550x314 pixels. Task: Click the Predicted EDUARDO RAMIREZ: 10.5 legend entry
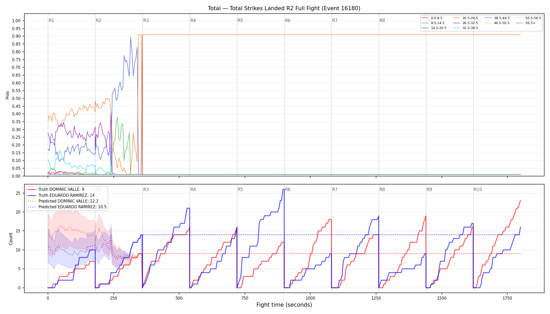point(67,207)
